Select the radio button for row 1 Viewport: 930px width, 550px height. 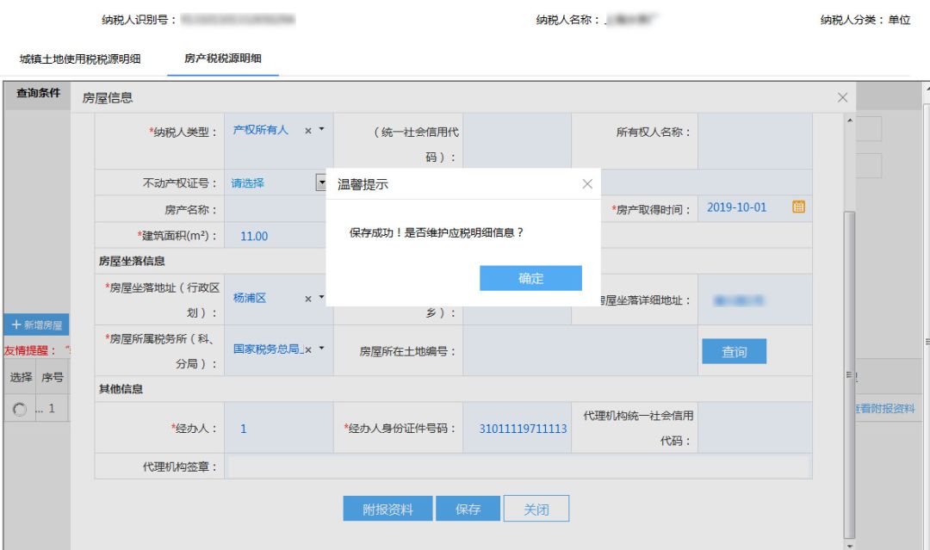(x=20, y=409)
